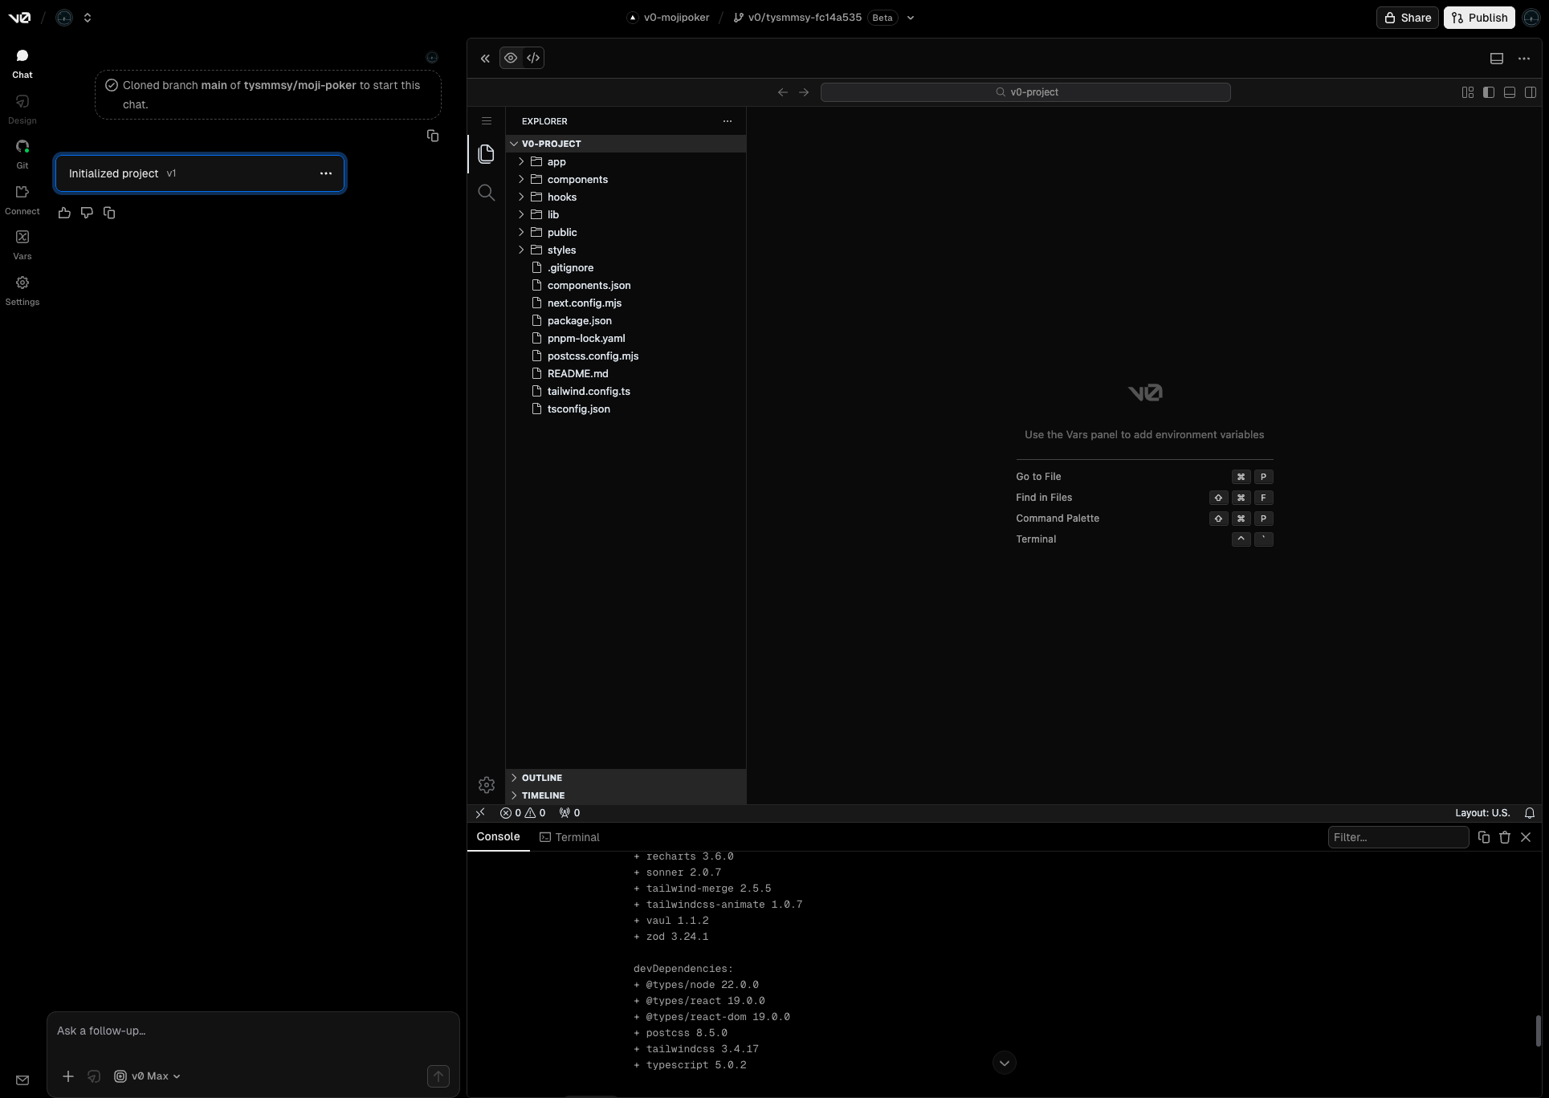The image size is (1549, 1098).
Task: Open the Vars panel
Action: click(x=22, y=243)
